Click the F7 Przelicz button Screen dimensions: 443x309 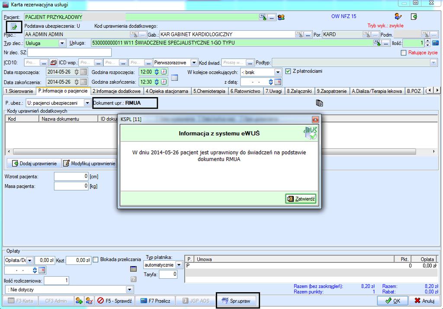[x=155, y=301]
